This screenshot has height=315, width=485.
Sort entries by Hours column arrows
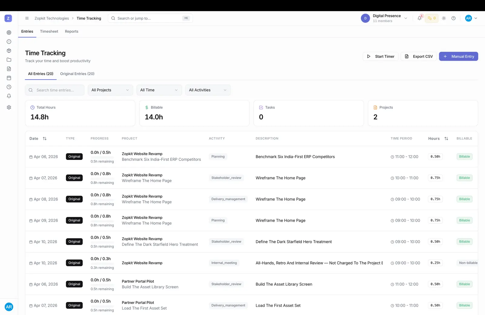446,138
